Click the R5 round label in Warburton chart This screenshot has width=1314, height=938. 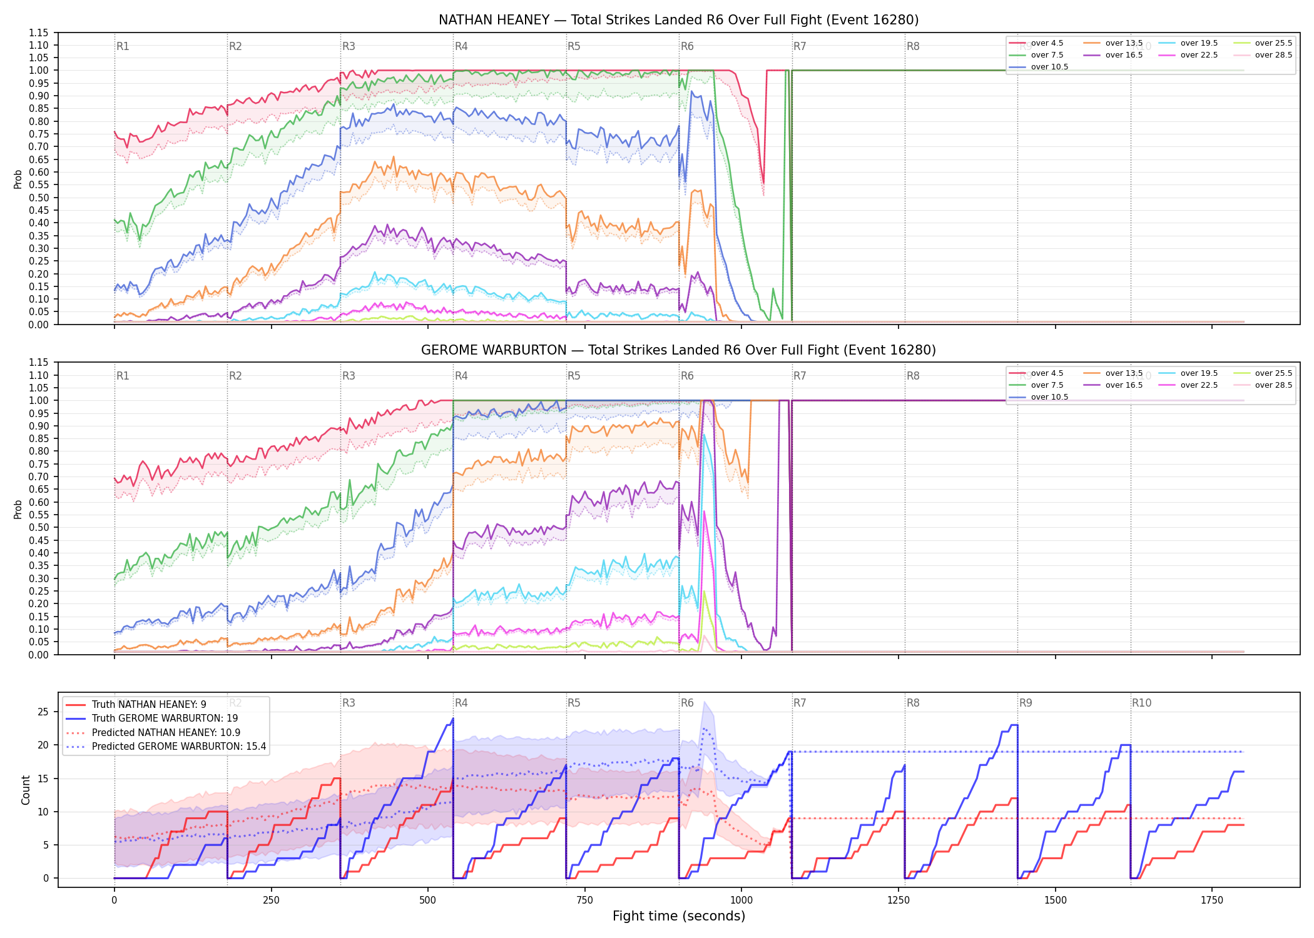[574, 376]
